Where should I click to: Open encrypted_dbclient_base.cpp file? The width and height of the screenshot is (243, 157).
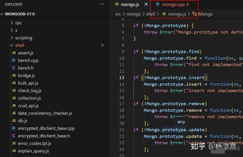coord(46,128)
